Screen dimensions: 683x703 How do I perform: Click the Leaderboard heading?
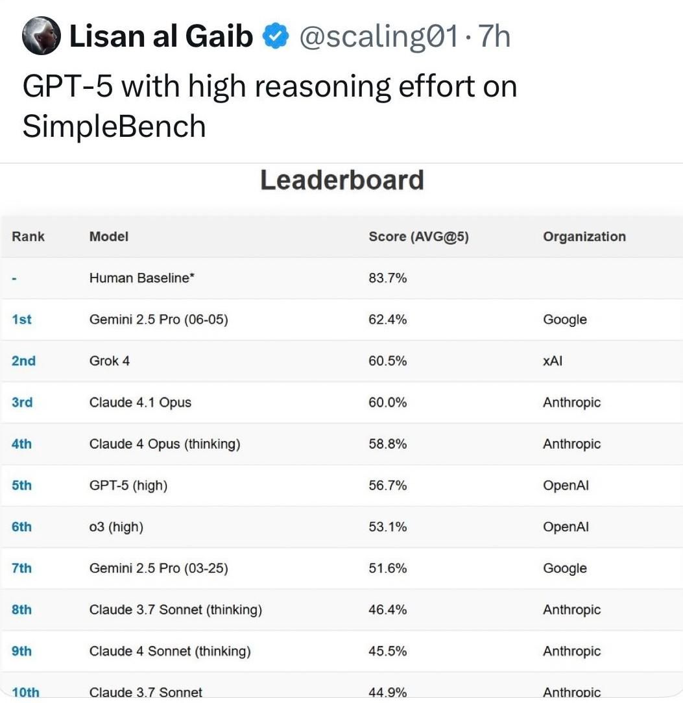click(342, 180)
